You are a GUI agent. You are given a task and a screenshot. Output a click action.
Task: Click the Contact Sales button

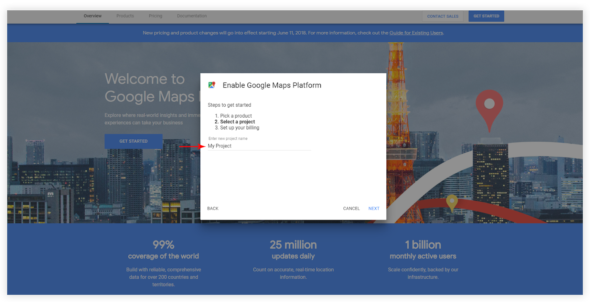tap(442, 16)
